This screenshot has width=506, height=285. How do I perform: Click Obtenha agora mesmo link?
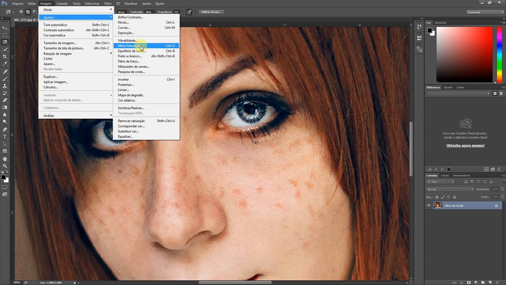tap(465, 146)
